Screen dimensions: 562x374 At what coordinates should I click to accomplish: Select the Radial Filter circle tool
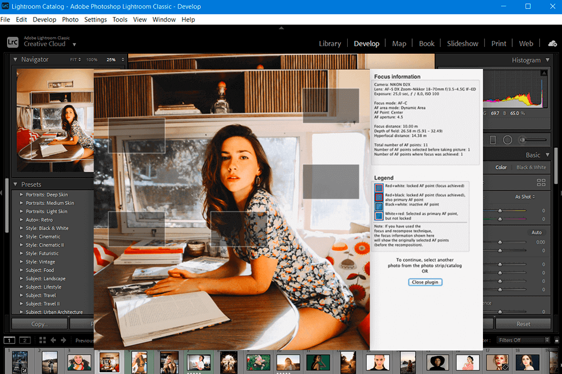click(x=508, y=140)
